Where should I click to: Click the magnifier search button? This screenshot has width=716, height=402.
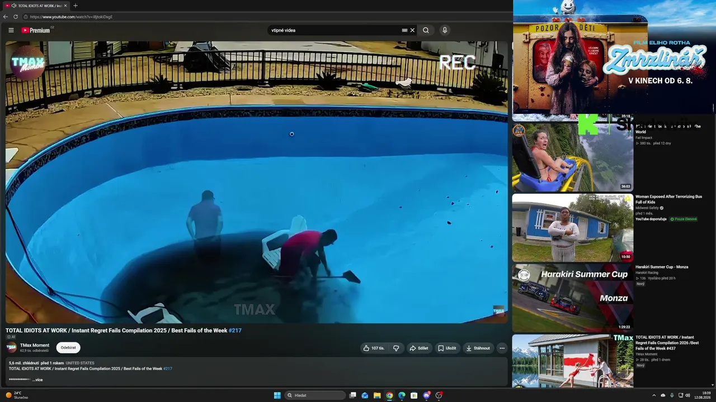click(426, 30)
